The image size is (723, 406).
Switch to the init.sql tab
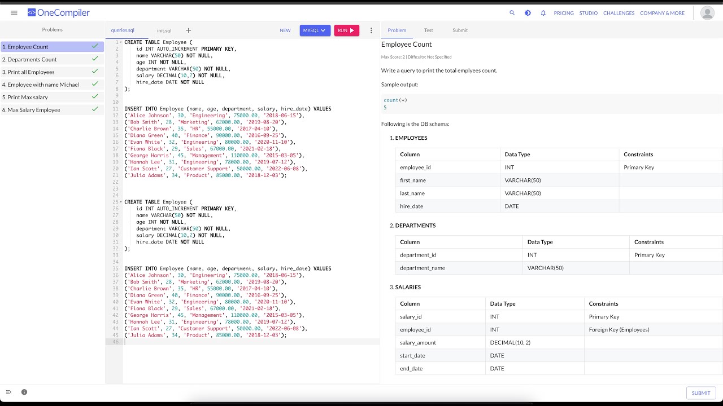(164, 30)
